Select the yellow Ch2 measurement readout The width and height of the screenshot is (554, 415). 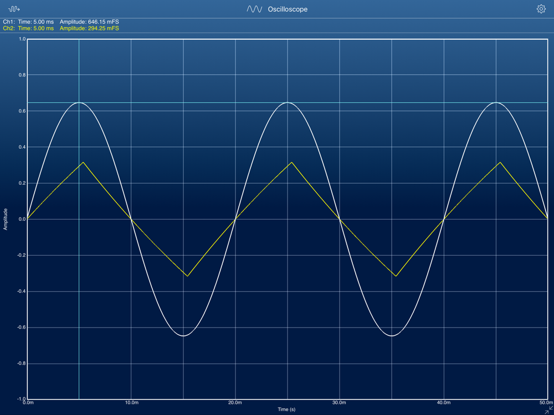click(x=61, y=28)
